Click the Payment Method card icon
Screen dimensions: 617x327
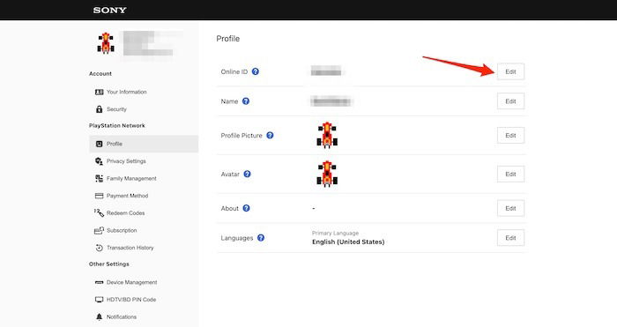[x=99, y=196]
